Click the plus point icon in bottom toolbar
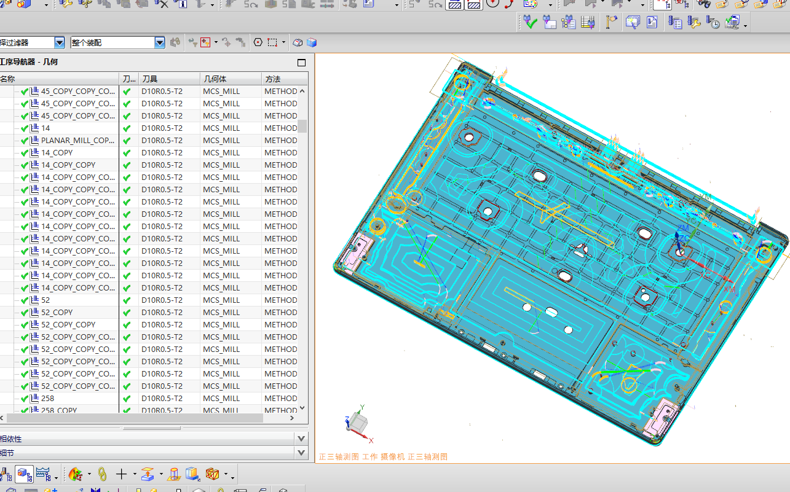 point(121,474)
